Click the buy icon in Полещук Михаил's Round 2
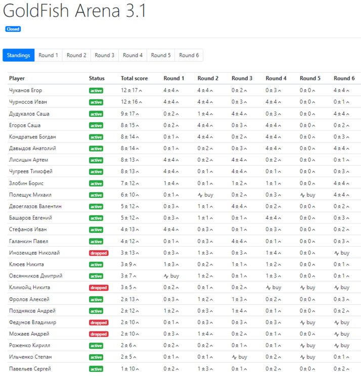 click(x=200, y=195)
